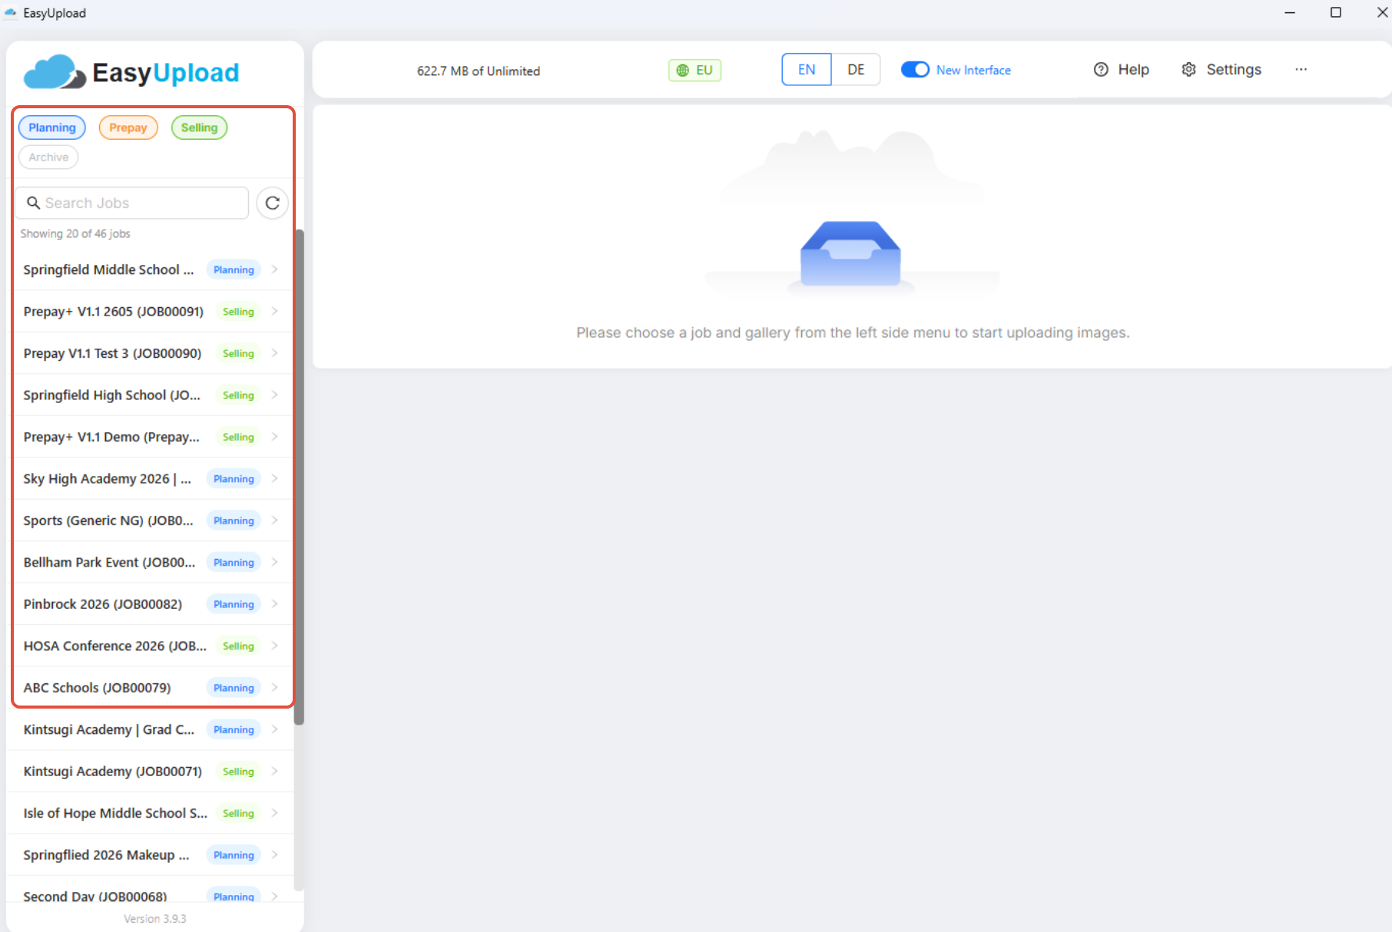Click the Showing 20 of 46 jobs text
This screenshot has height=932, width=1392.
75,233
